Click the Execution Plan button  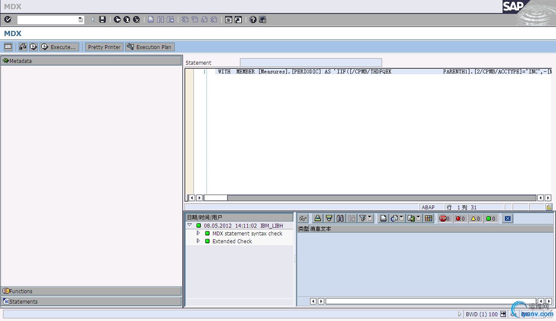150,47
